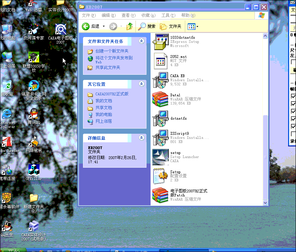Open the forward history dropdown arrow
Viewport: 296px width, 252px height.
click(x=121, y=26)
